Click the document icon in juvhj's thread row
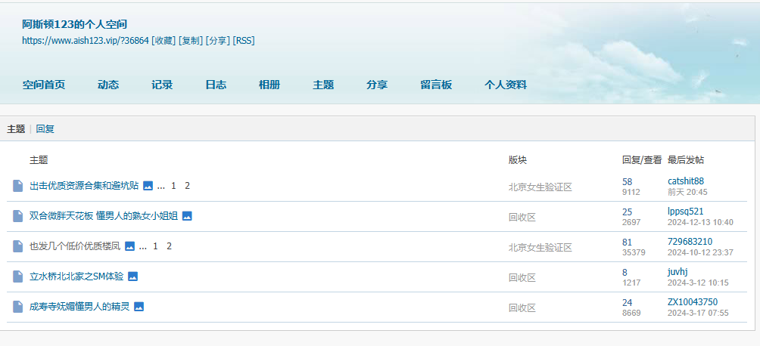 (x=18, y=276)
